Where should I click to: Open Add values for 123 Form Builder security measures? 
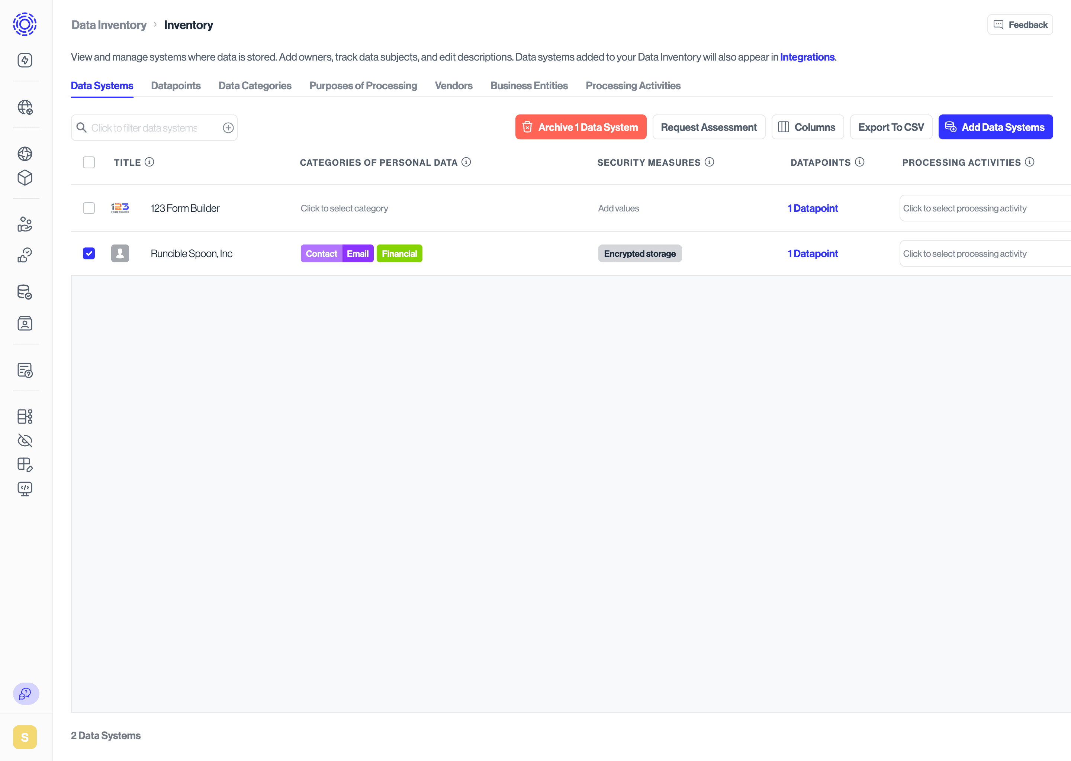(x=618, y=208)
